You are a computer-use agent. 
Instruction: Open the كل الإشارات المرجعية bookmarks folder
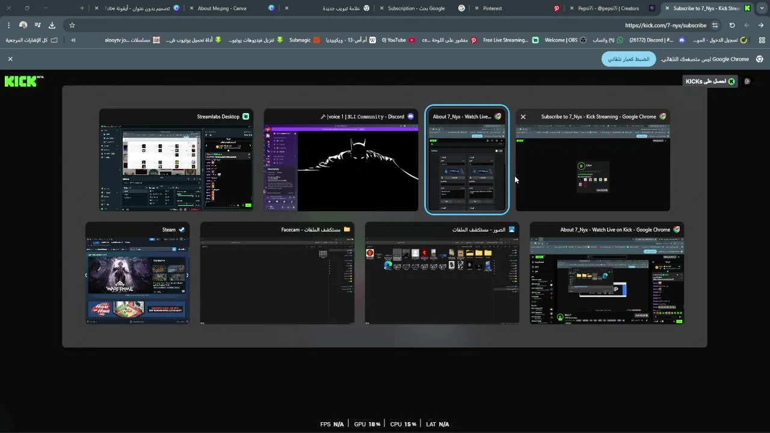31,40
